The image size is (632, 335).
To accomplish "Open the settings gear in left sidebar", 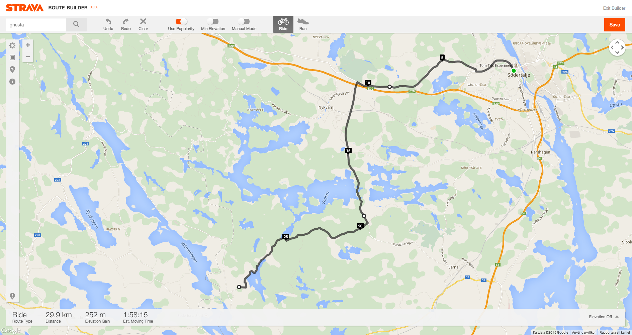I will [12, 45].
